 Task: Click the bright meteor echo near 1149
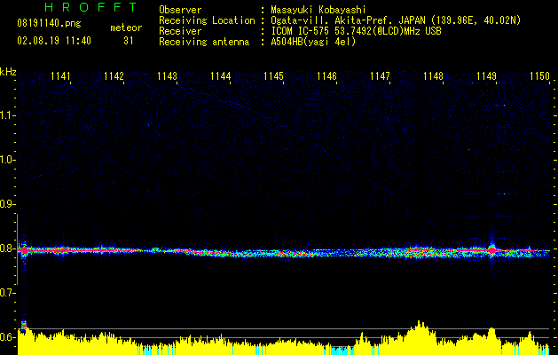(491, 250)
